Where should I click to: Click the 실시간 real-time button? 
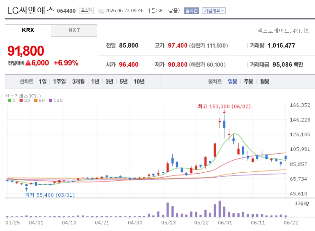click(x=192, y=11)
